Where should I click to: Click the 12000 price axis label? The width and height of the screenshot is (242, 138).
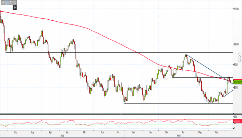coord(237,9)
